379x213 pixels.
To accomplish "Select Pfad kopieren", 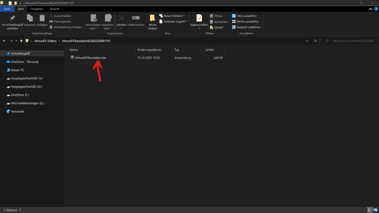I will point(60,21).
